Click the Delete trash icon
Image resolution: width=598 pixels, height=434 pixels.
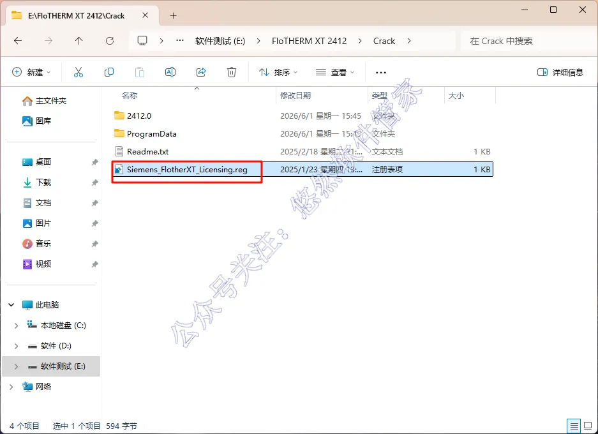(x=232, y=72)
